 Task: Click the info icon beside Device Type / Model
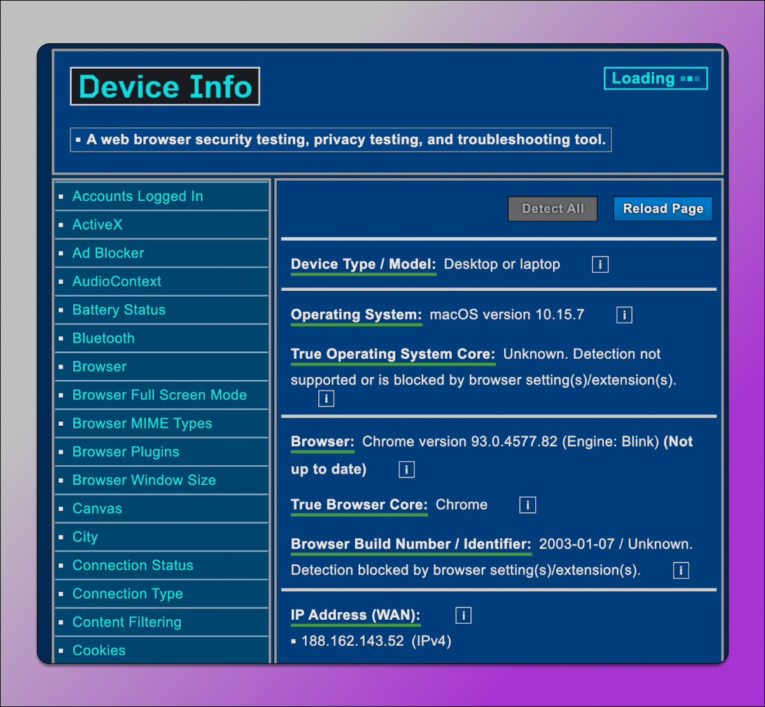tap(600, 264)
